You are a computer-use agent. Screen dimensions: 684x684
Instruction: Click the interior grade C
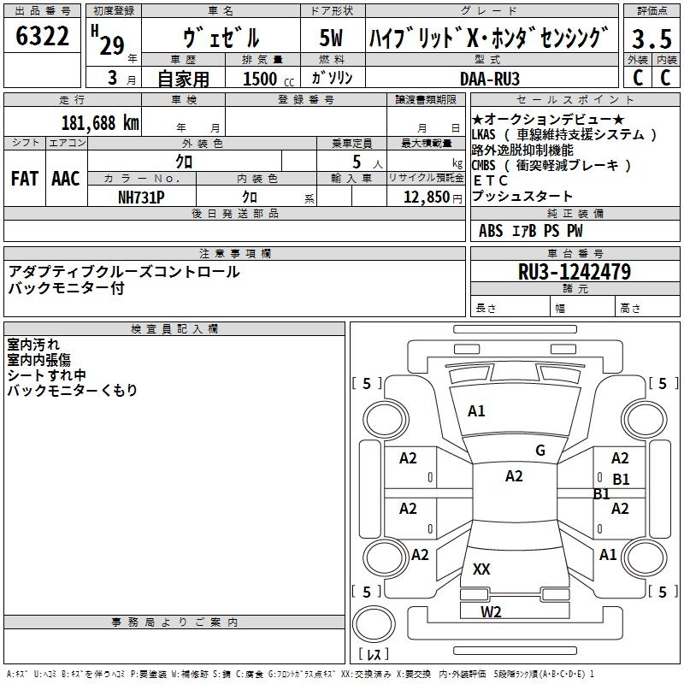pos(665,78)
